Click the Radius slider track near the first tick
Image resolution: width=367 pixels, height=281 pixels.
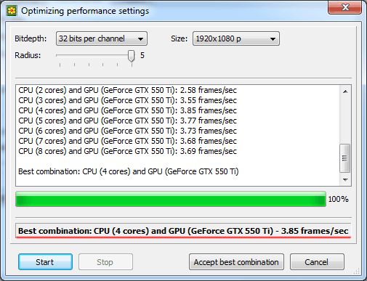60,55
